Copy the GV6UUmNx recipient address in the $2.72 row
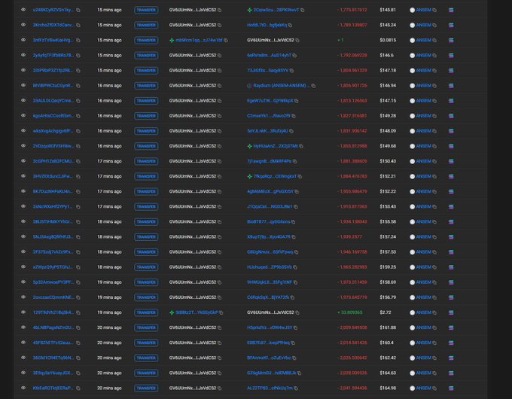Image resolution: width=512 pixels, height=399 pixels. coord(297,312)
